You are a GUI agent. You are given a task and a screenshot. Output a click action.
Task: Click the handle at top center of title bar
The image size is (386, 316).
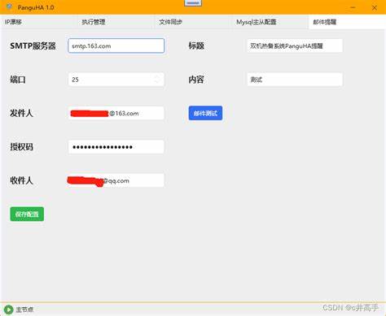[x=193, y=3]
